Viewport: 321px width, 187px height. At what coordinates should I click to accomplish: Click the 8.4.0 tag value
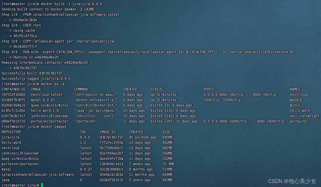[85, 137]
